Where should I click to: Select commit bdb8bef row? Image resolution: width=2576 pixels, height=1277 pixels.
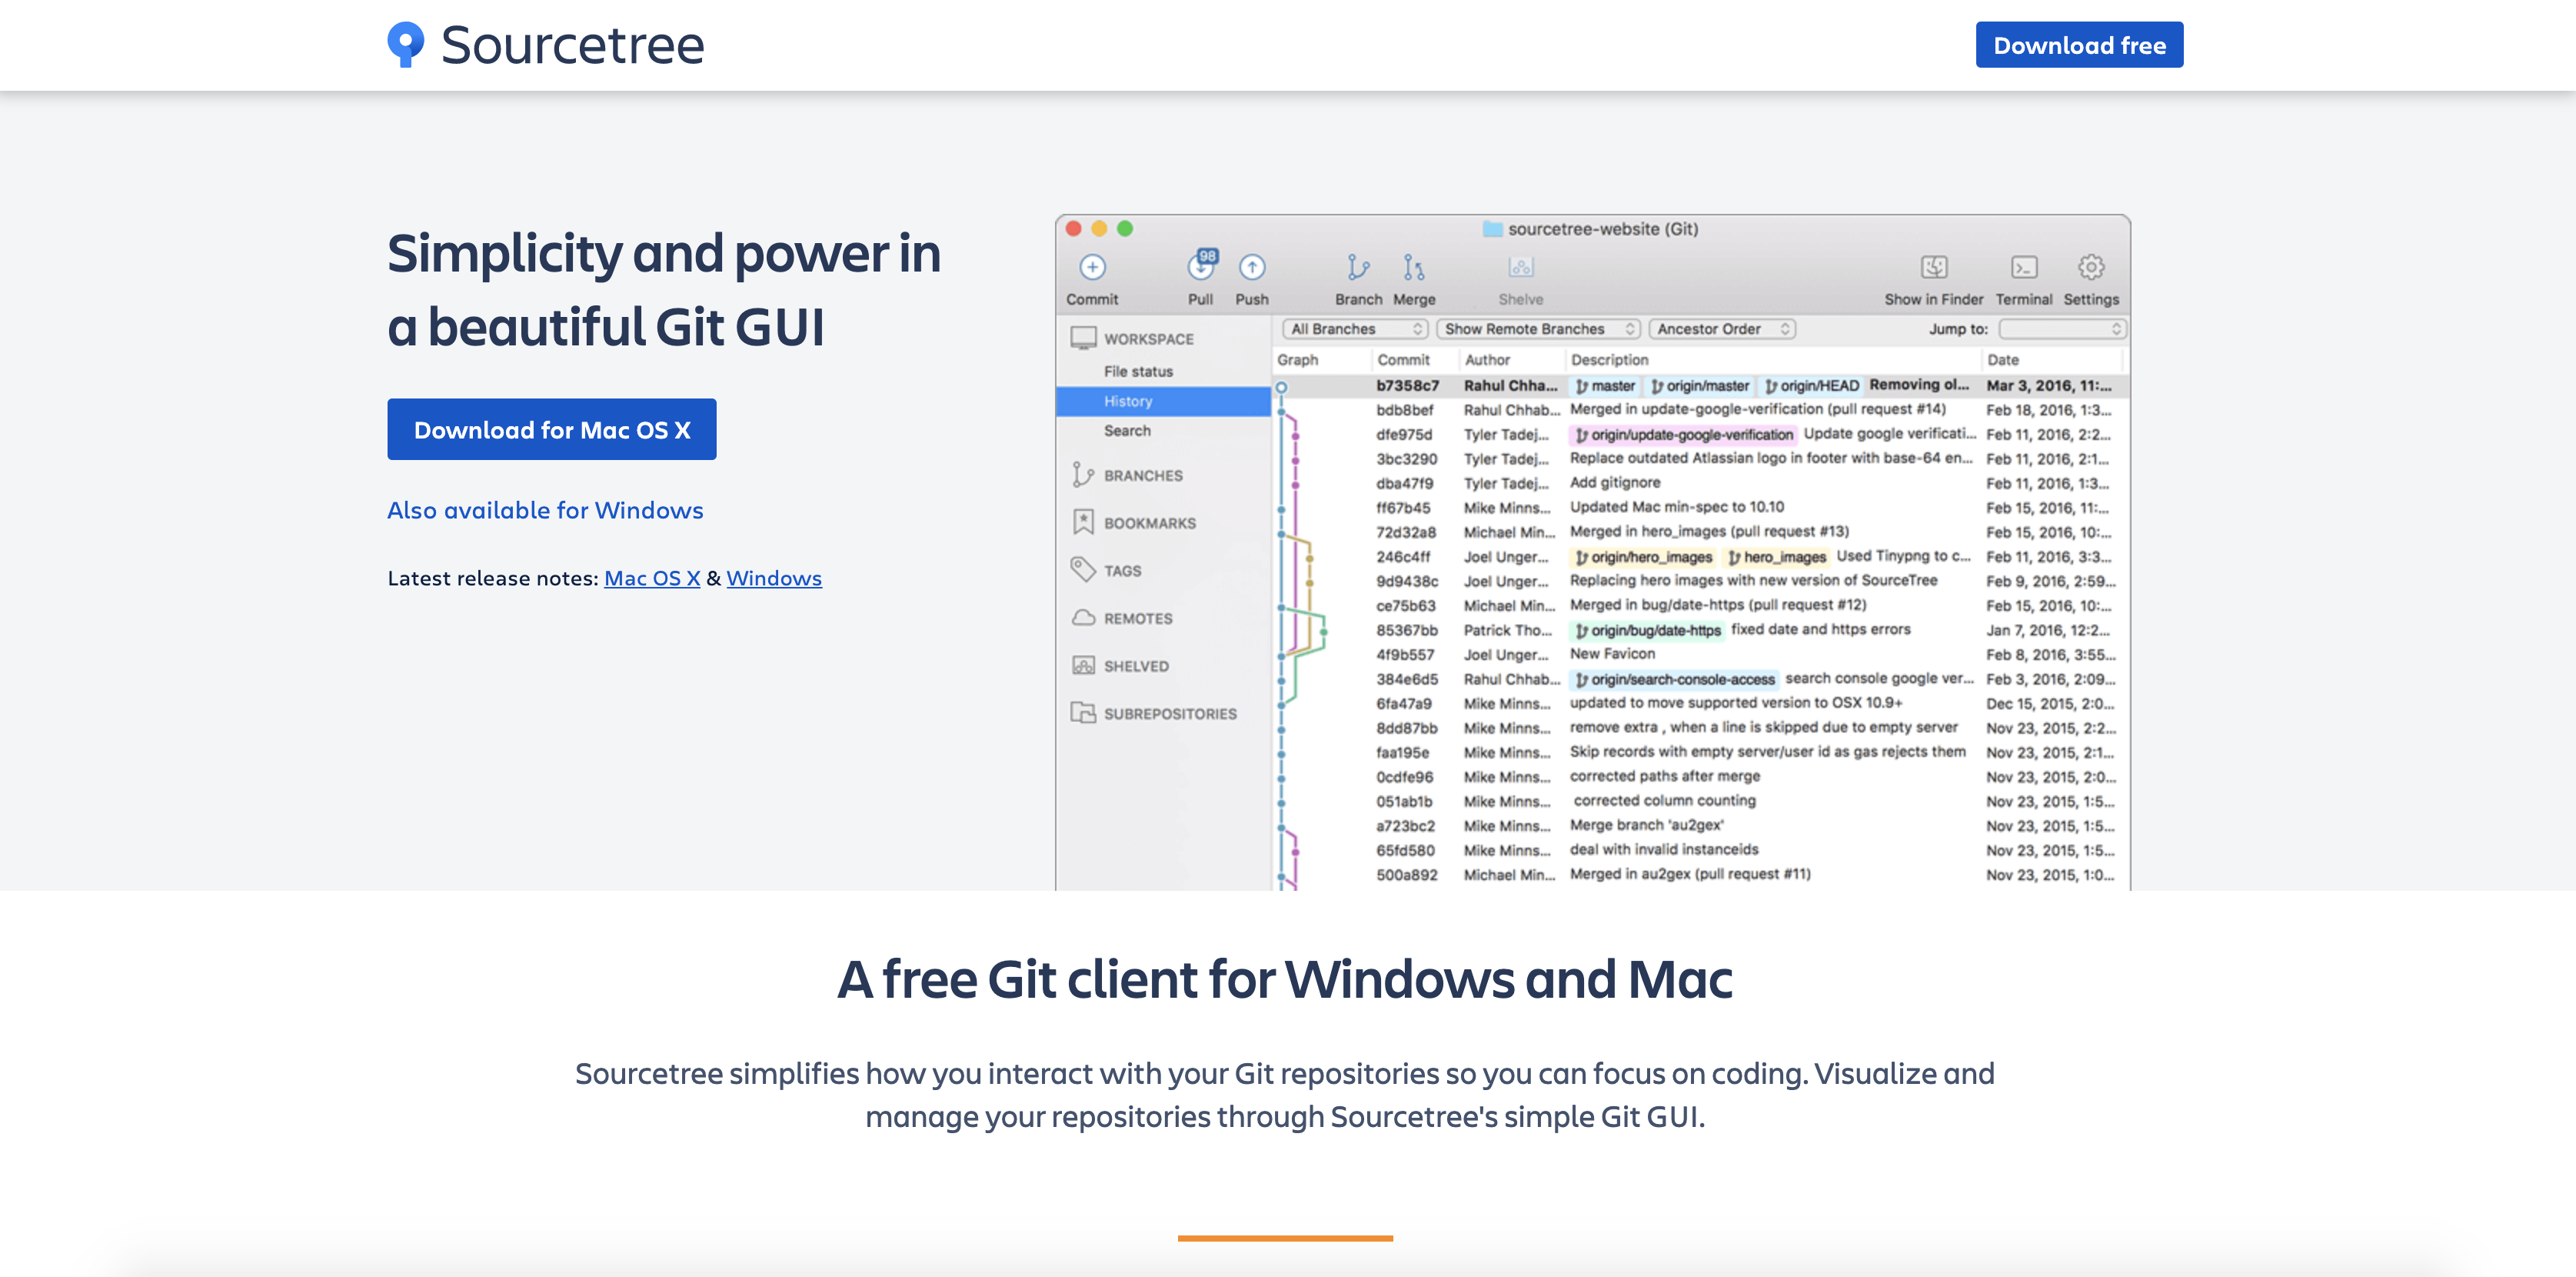(x=1700, y=409)
